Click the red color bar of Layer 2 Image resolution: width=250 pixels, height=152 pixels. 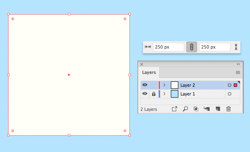point(159,85)
